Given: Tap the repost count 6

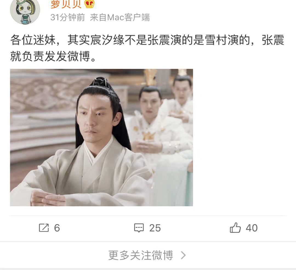Looking at the screenshot, I should 57,228.
